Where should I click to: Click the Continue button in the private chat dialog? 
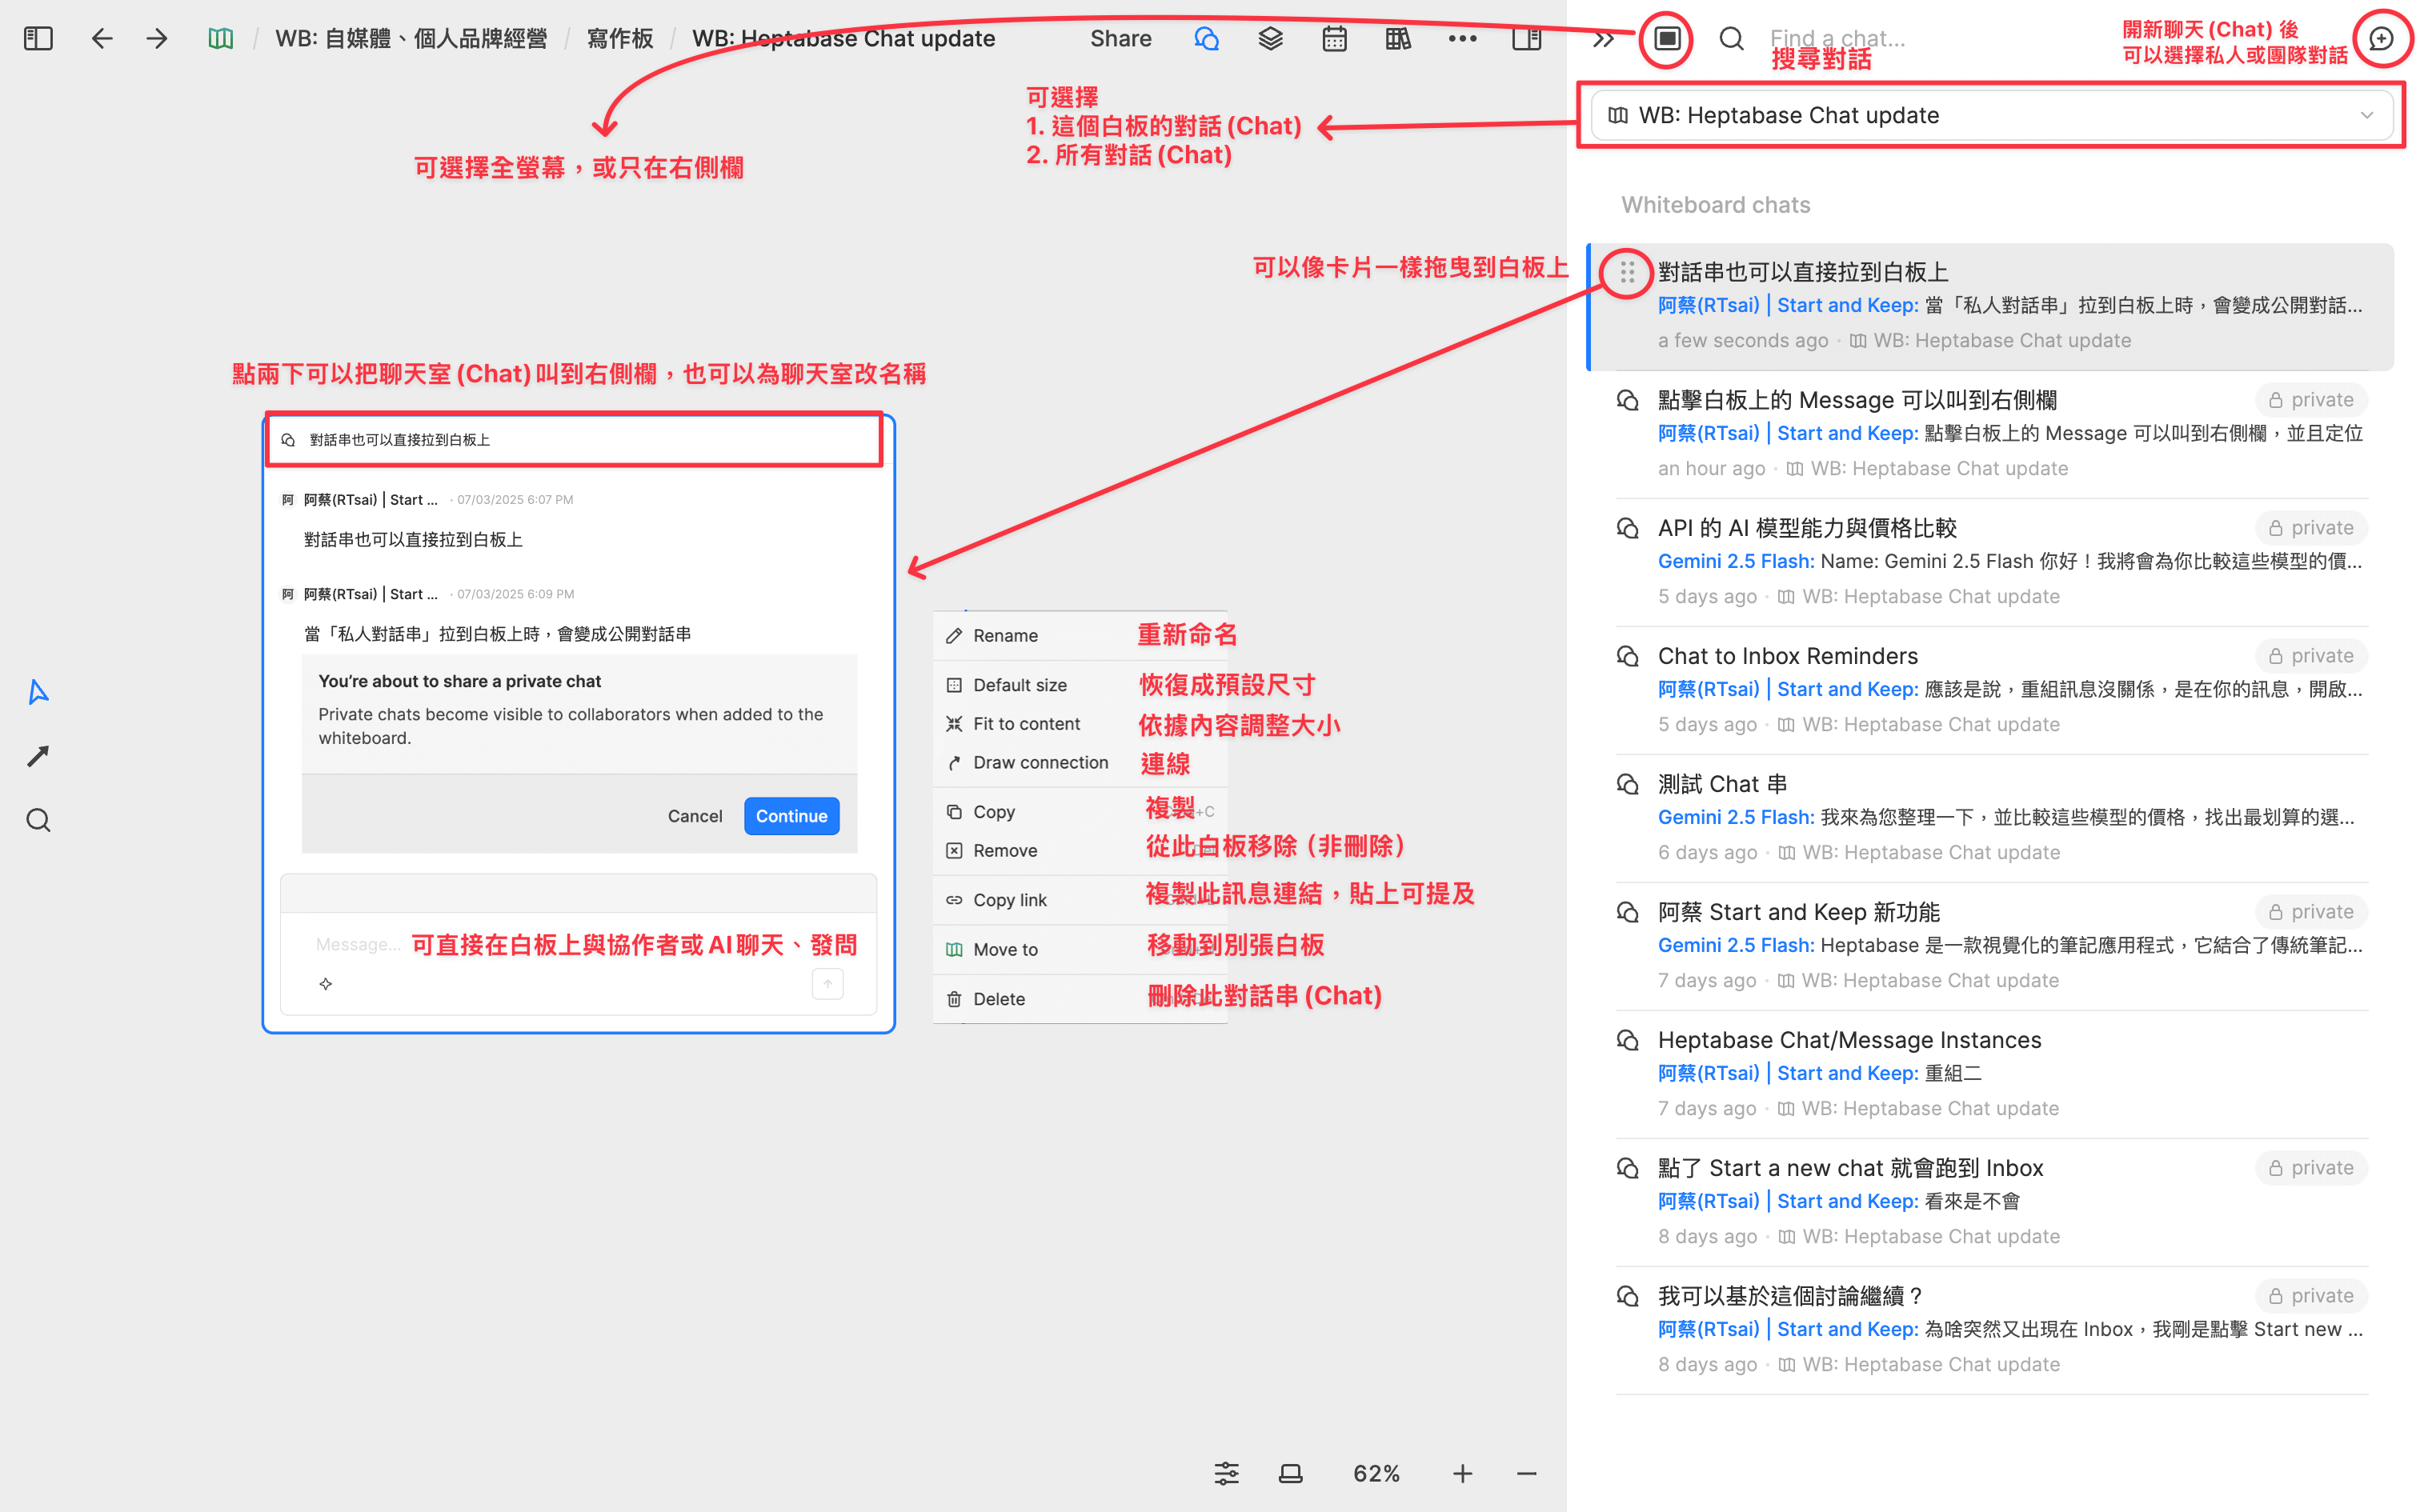coord(791,815)
